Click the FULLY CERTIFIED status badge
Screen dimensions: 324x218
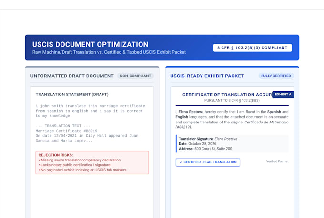point(276,76)
